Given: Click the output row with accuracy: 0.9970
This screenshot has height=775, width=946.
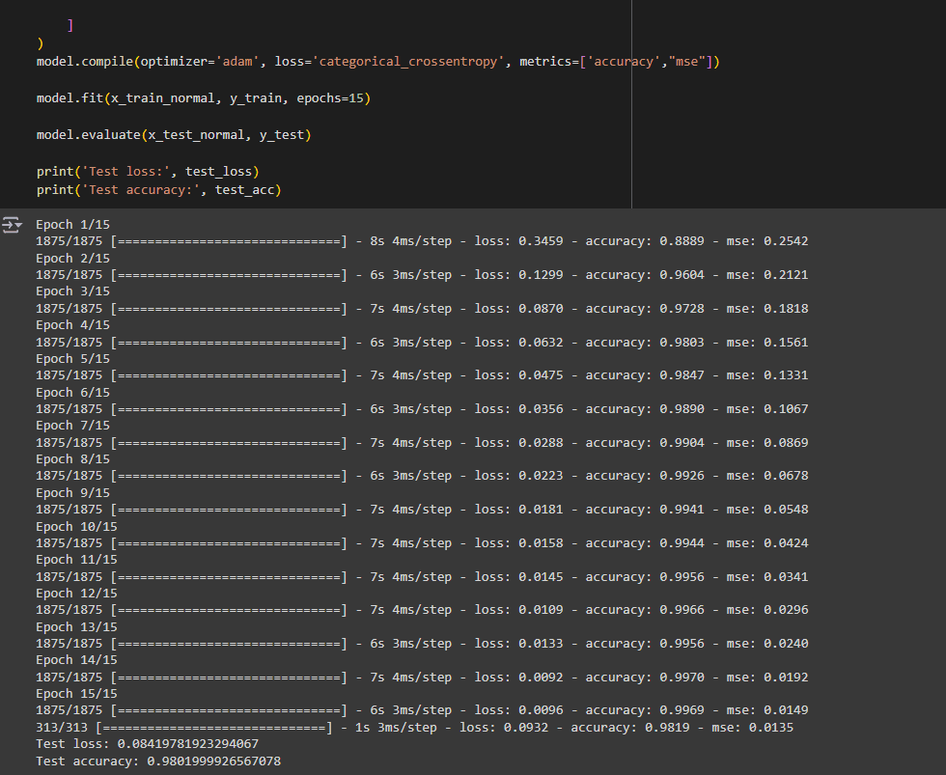Looking at the screenshot, I should [422, 678].
